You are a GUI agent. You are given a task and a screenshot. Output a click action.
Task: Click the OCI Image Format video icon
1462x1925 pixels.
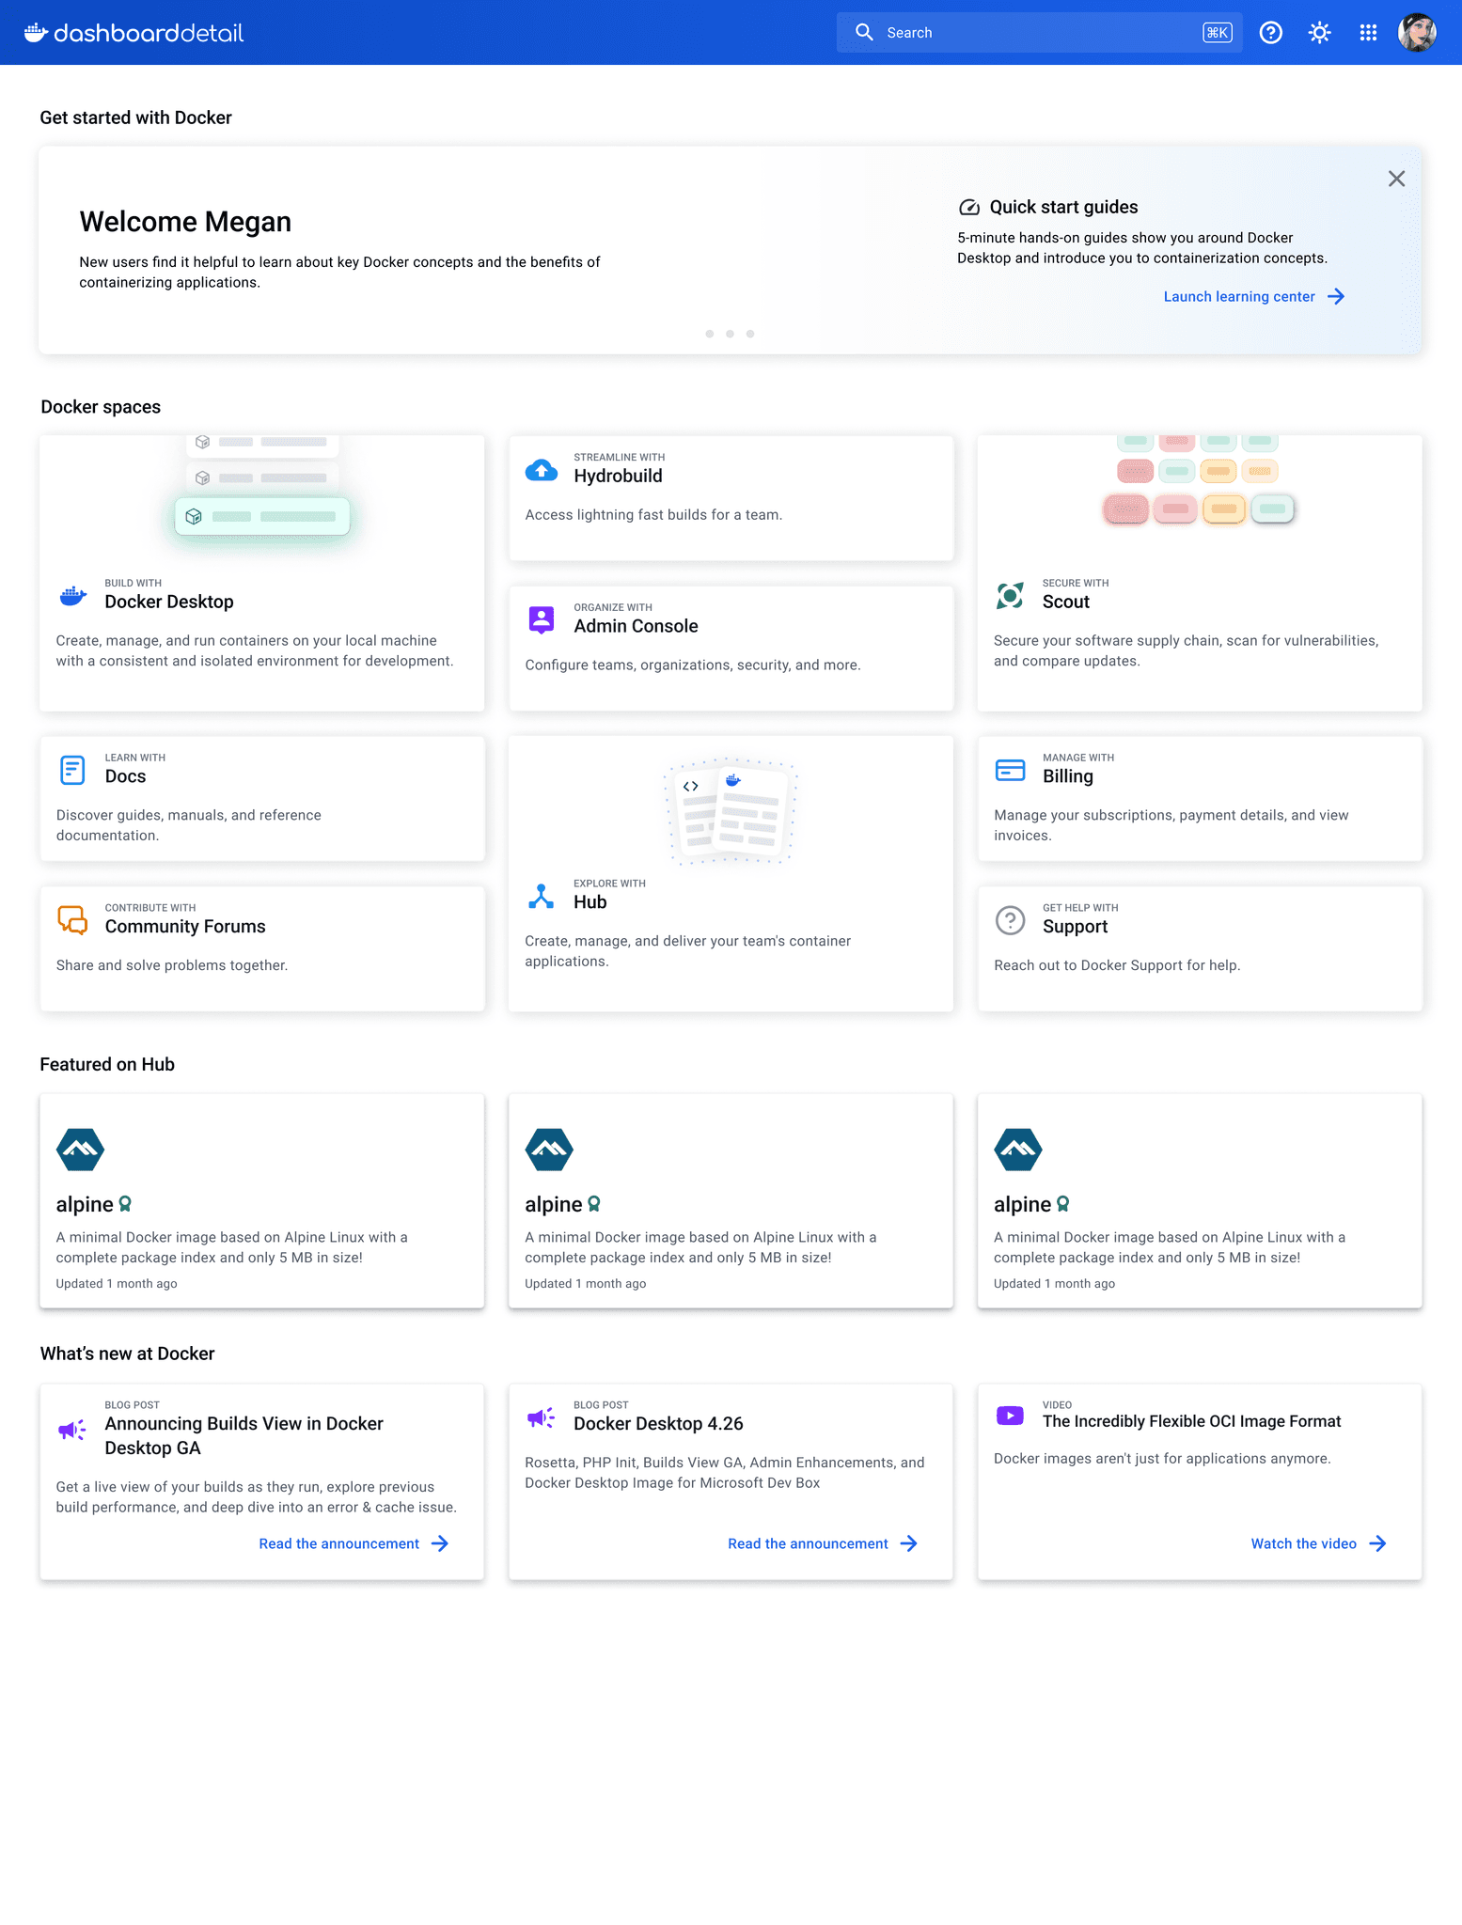click(1010, 1416)
